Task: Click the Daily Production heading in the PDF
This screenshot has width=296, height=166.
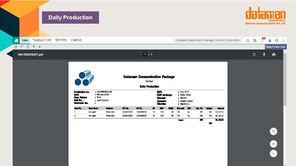Action: (x=149, y=87)
